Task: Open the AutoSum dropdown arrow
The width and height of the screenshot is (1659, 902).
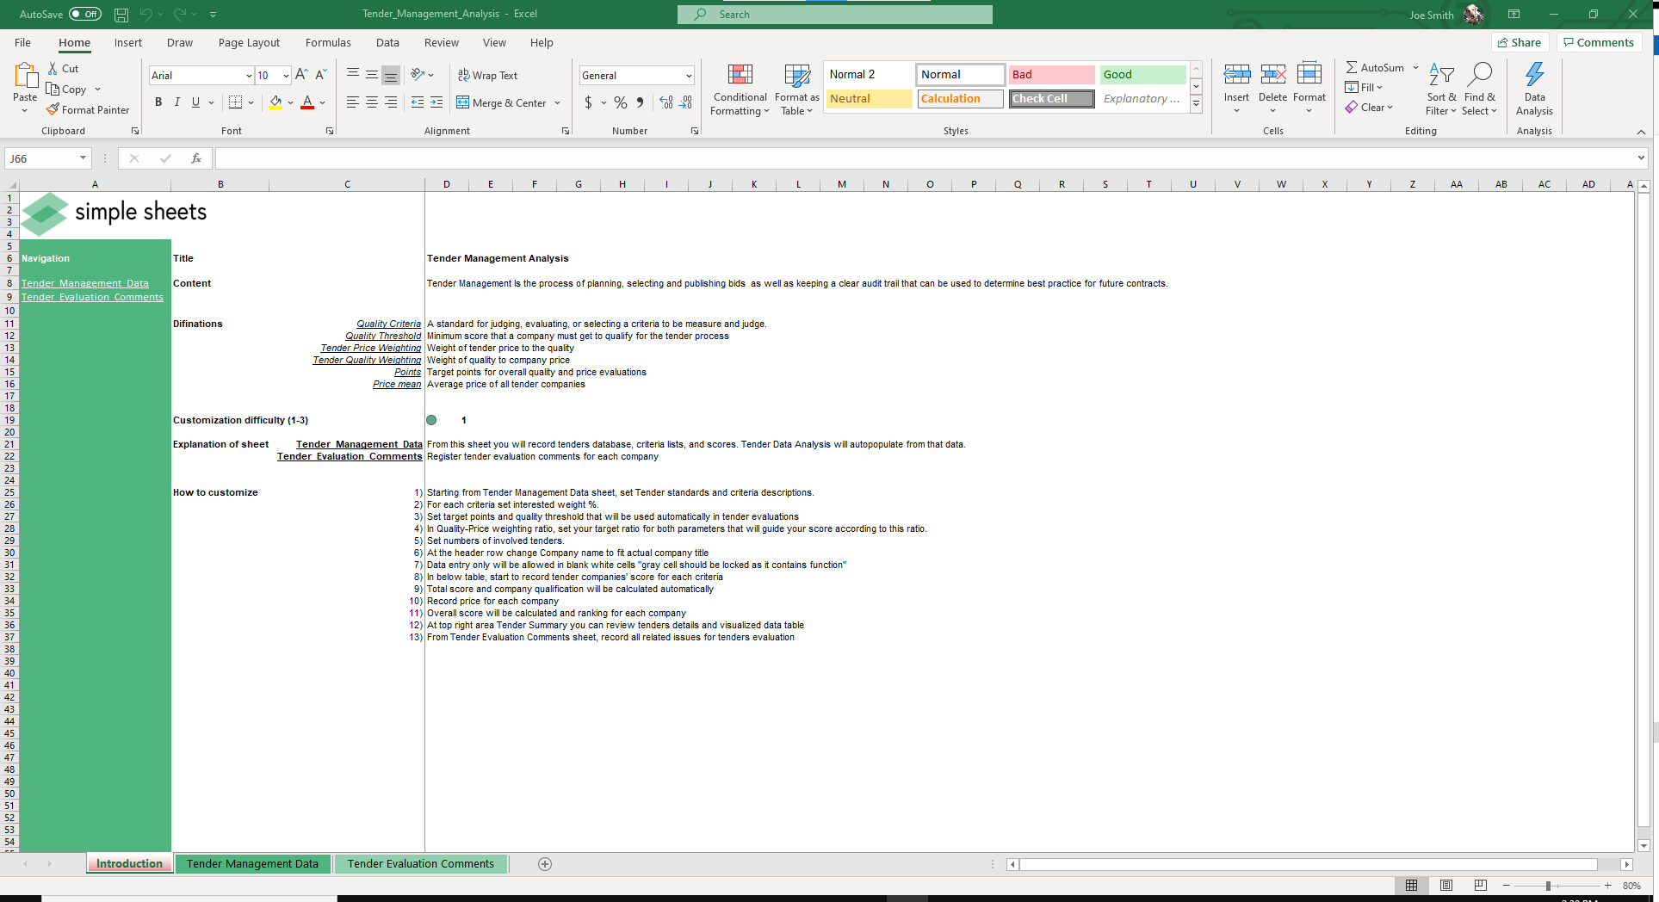Action: coord(1415,67)
